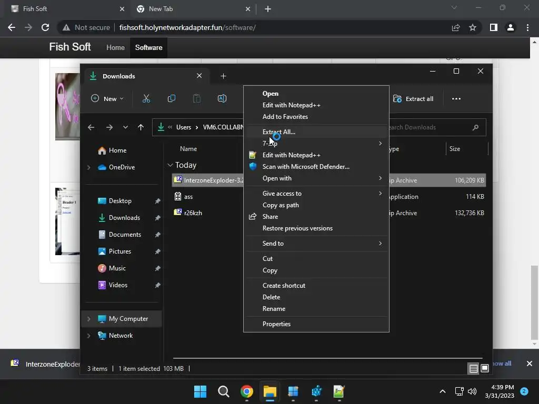Screen dimensions: 539x404
Task: Reload the Fish Soft page
Action: click(x=45, y=27)
